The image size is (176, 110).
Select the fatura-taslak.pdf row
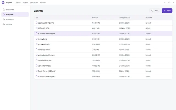[x=103, y=61]
